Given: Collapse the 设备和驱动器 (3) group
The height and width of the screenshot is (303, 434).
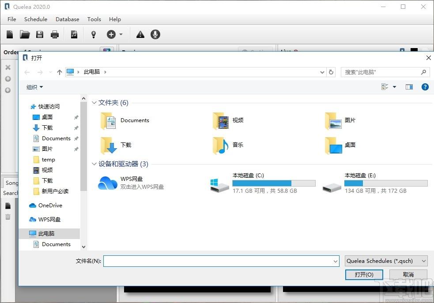Looking at the screenshot, I should pos(94,164).
